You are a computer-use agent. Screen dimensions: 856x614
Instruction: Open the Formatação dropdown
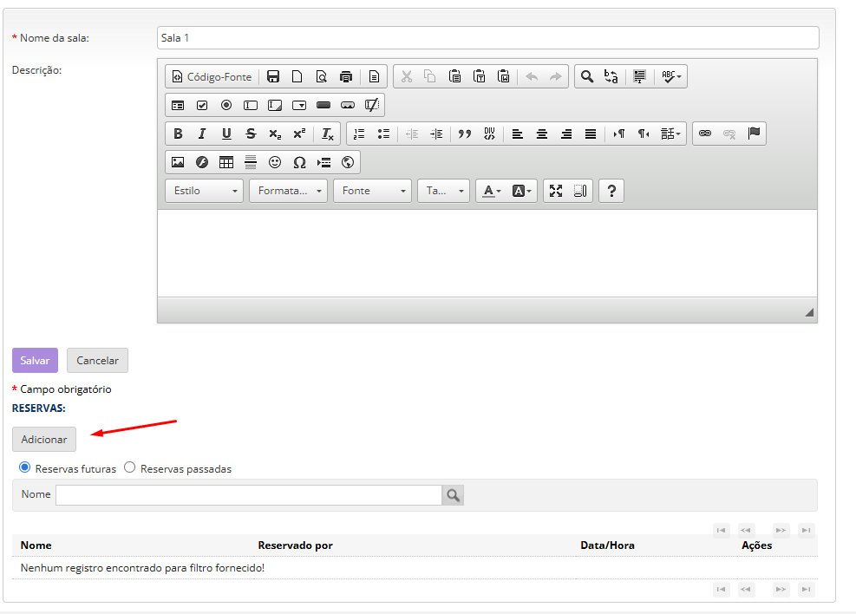click(x=288, y=191)
